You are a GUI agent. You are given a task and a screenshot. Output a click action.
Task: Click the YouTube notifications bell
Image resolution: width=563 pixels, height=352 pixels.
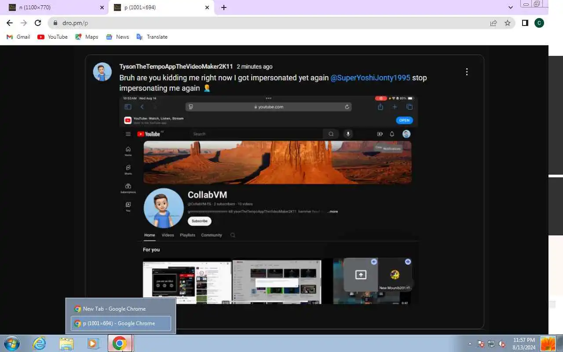[x=392, y=134]
